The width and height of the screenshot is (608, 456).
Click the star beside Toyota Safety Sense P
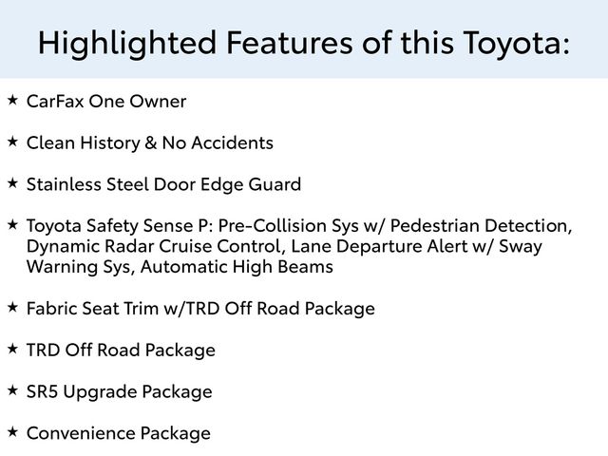pos(11,223)
